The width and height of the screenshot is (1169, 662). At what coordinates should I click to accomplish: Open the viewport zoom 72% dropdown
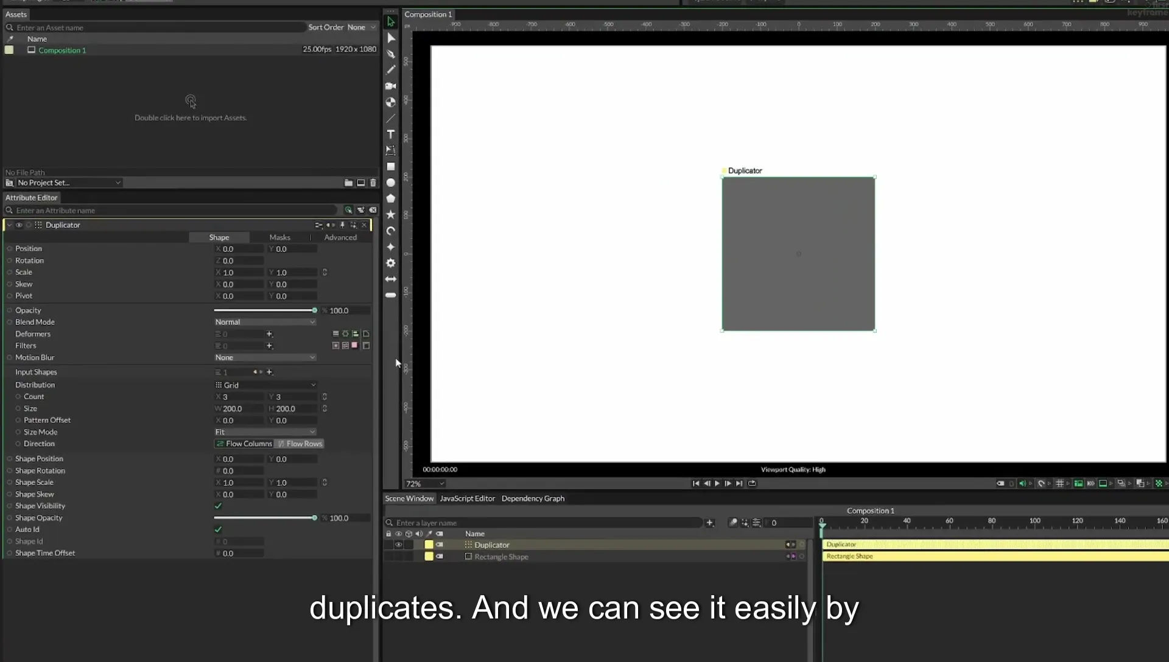coord(424,484)
